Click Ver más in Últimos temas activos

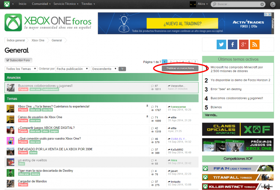tap(211, 115)
